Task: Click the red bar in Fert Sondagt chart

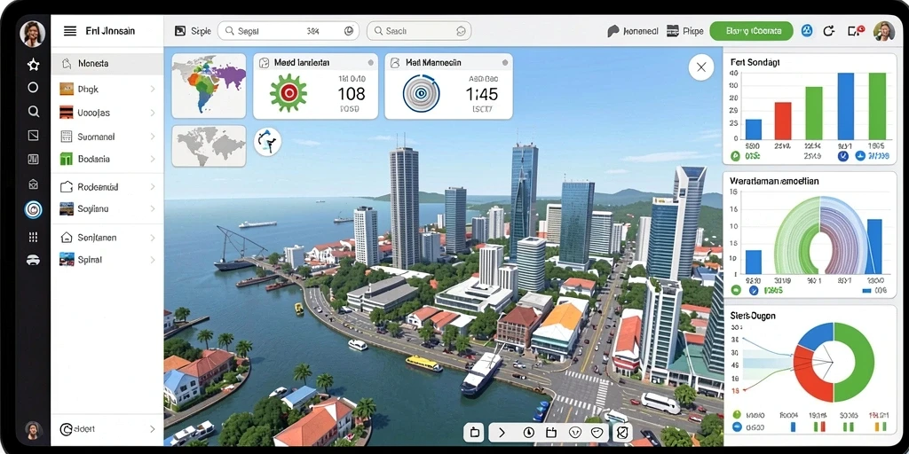Action: click(x=783, y=121)
